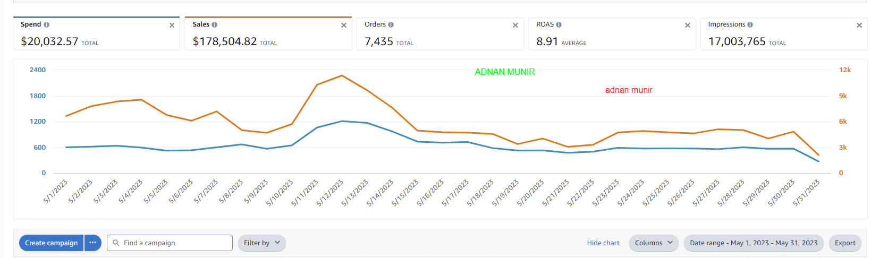Close the Impressions metric card
Screen dimensions: 871x258
point(859,25)
